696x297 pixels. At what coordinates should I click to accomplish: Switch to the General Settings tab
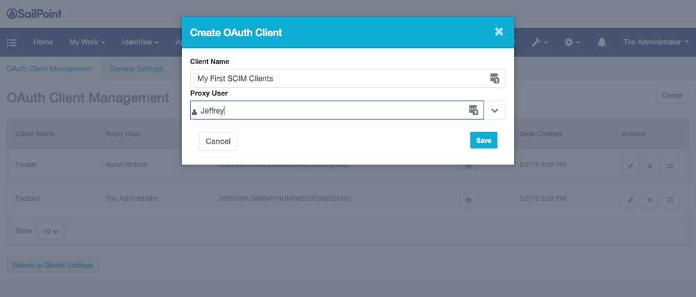(136, 68)
